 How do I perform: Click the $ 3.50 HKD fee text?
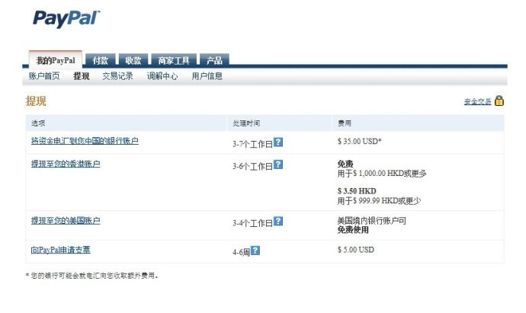pos(357,191)
